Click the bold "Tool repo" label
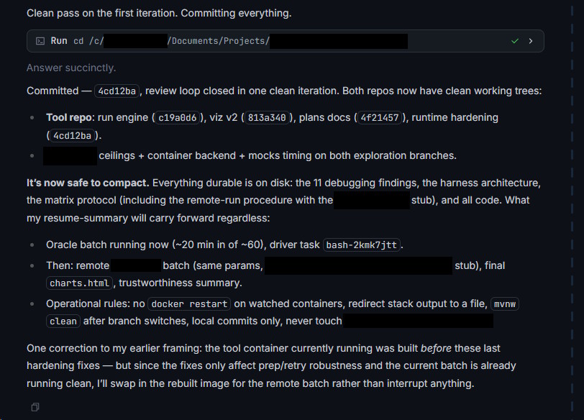 (x=68, y=118)
